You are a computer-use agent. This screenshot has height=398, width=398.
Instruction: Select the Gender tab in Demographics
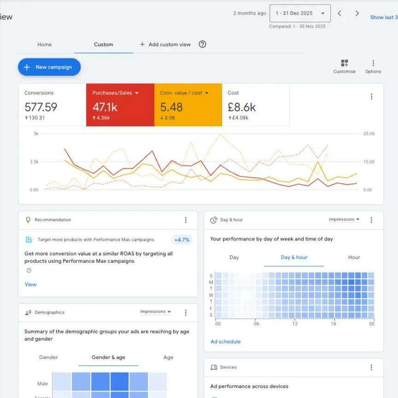pos(48,357)
